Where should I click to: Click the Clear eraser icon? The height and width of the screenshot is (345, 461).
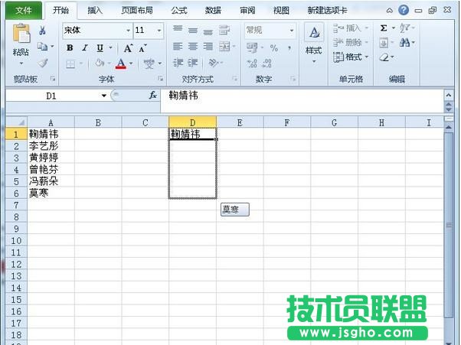pos(384,57)
